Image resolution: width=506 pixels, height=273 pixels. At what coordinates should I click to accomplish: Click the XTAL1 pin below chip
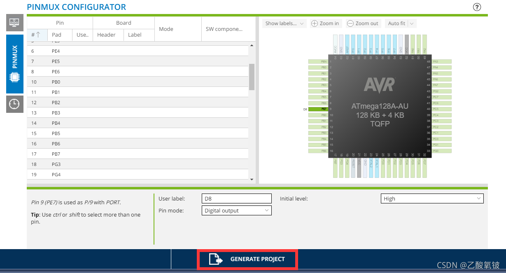pos(377,168)
